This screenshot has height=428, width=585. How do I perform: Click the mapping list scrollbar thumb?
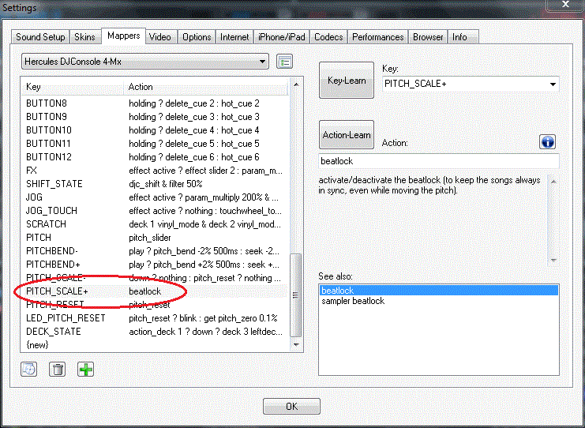click(x=295, y=295)
